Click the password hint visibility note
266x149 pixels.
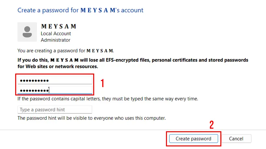[91, 118]
